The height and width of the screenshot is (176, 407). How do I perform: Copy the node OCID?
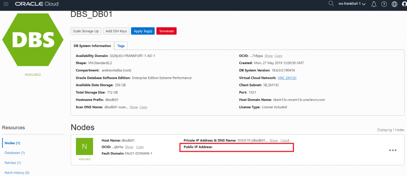(140, 147)
